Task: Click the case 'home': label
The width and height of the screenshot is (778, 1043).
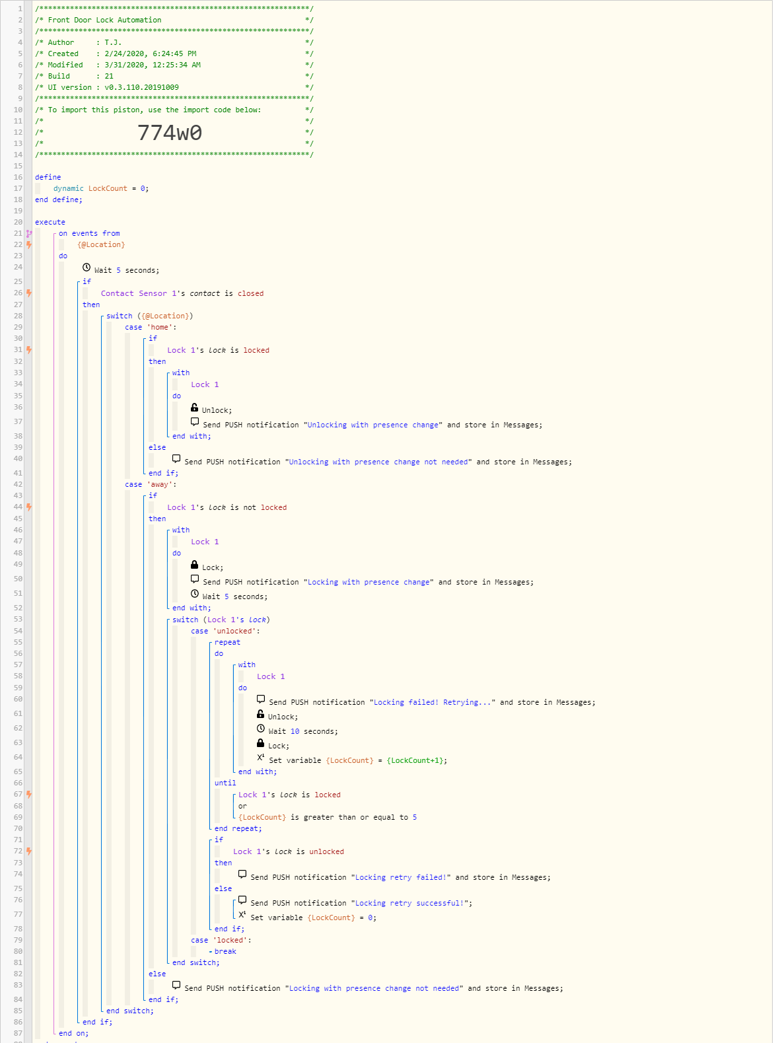Action: point(151,327)
